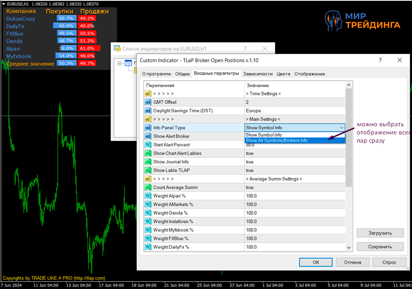
Task: Click the icon next to Daylight Savings Time
Action: click(147, 111)
